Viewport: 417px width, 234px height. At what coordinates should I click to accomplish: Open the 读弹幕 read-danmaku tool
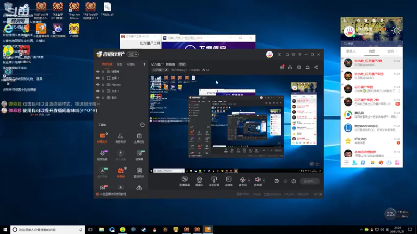[x=139, y=155]
